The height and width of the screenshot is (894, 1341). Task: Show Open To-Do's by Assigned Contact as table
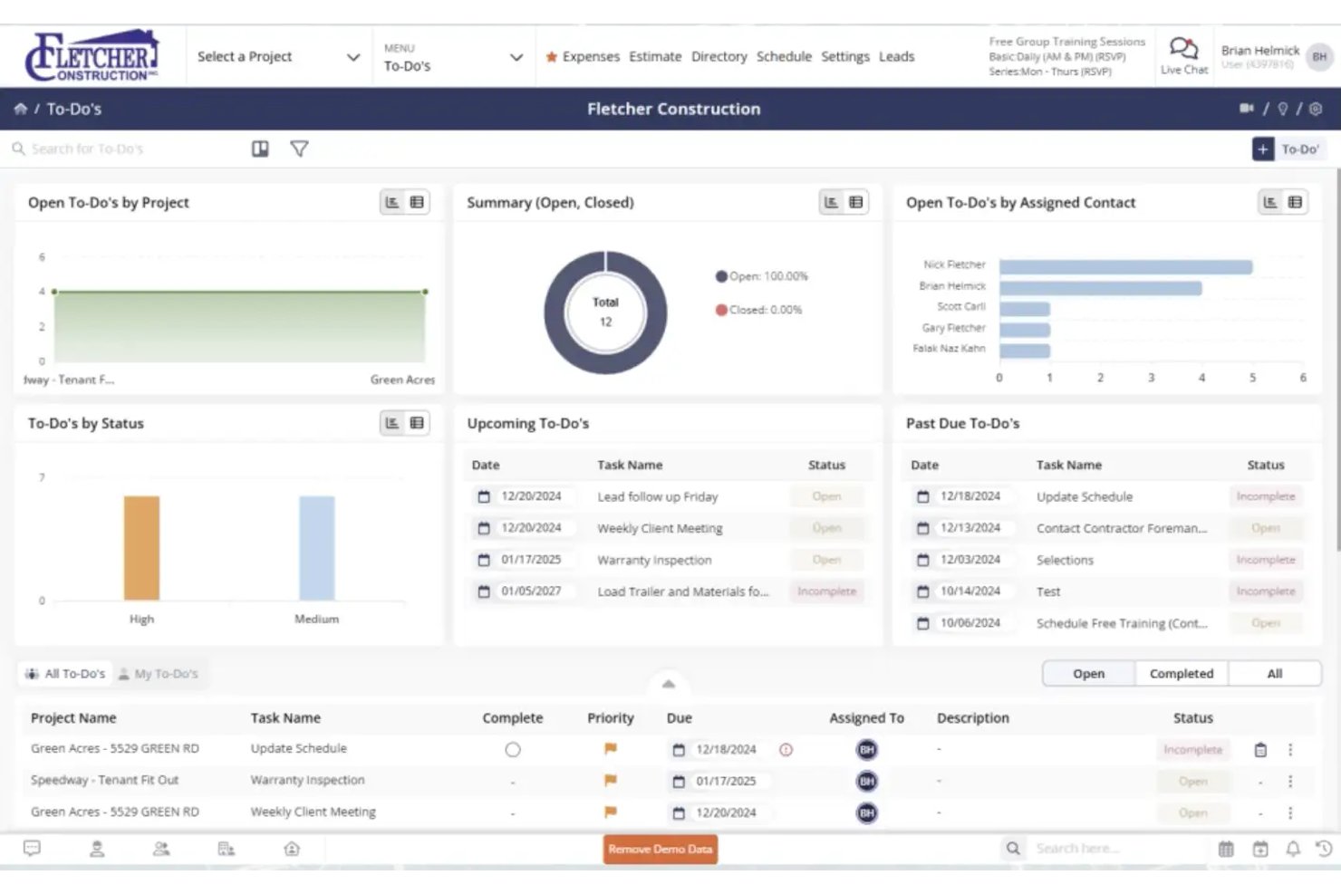click(1295, 202)
